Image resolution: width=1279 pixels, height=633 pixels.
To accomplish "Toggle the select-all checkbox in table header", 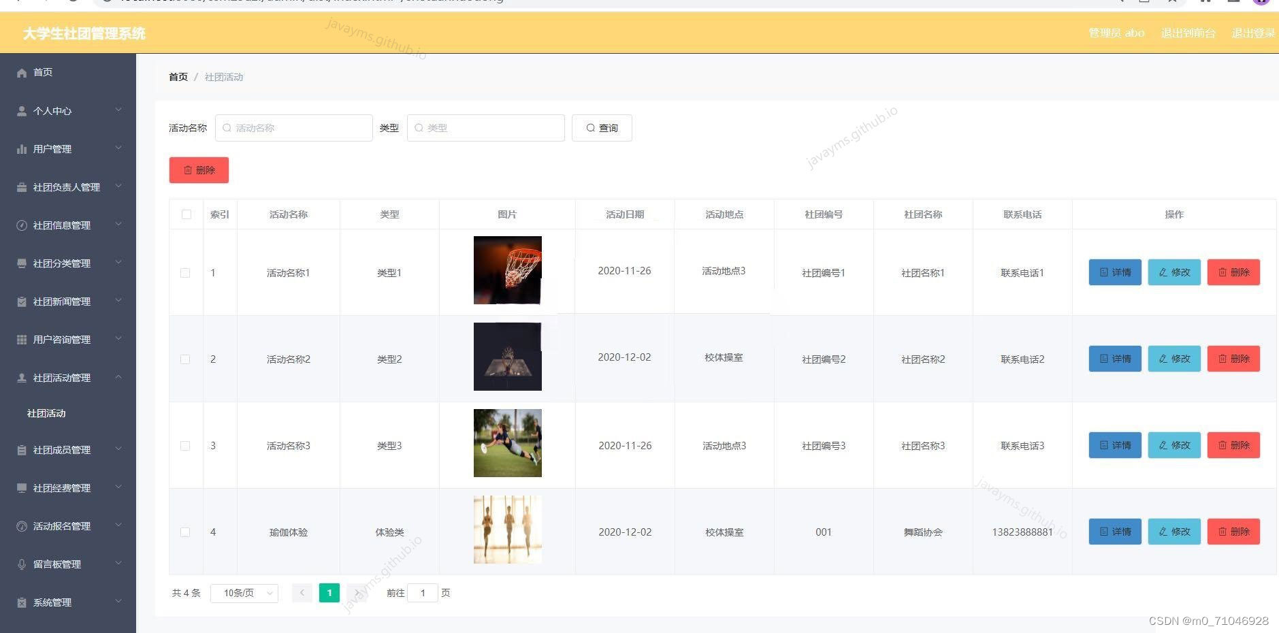I will 187,214.
